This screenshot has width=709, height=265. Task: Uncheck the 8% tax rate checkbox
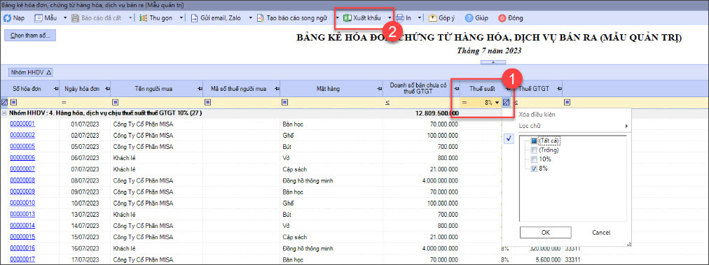534,169
